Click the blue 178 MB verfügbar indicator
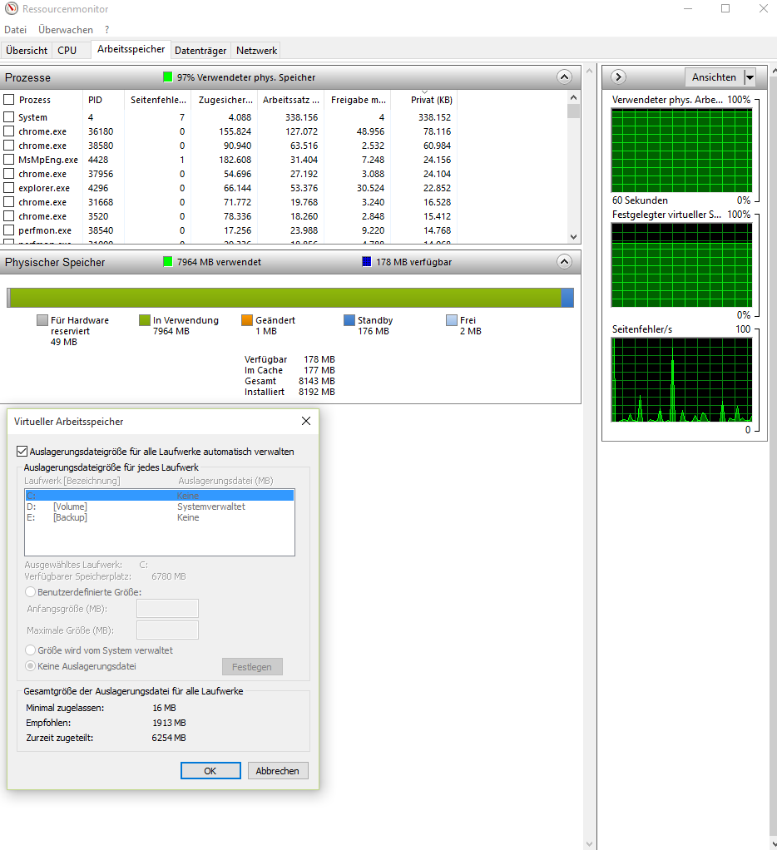Screen dimensions: 777x850 pyautogui.click(x=367, y=262)
